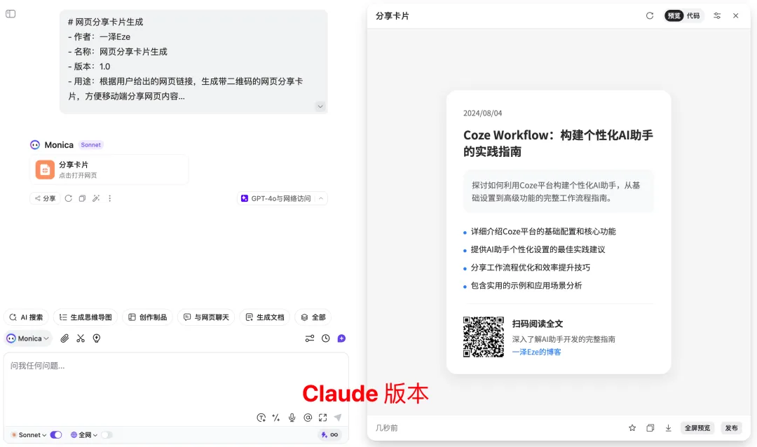The width and height of the screenshot is (757, 447).
Task: Click bullet 分享工作流程优化和效率提升技巧
Action: (530, 268)
